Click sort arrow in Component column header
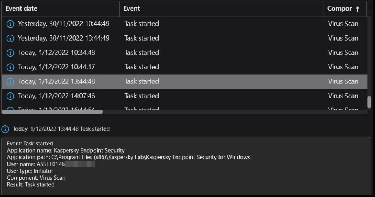Viewport: 375px width, 197px height. point(358,9)
